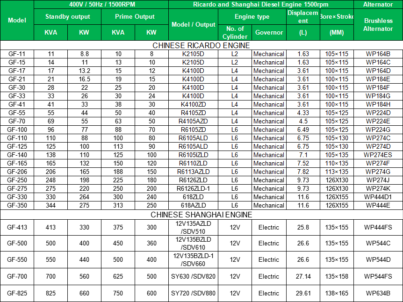Viewport: 403px width, 302px height.
Task: Select the GF-250 model cell
Action: [x=17, y=180]
